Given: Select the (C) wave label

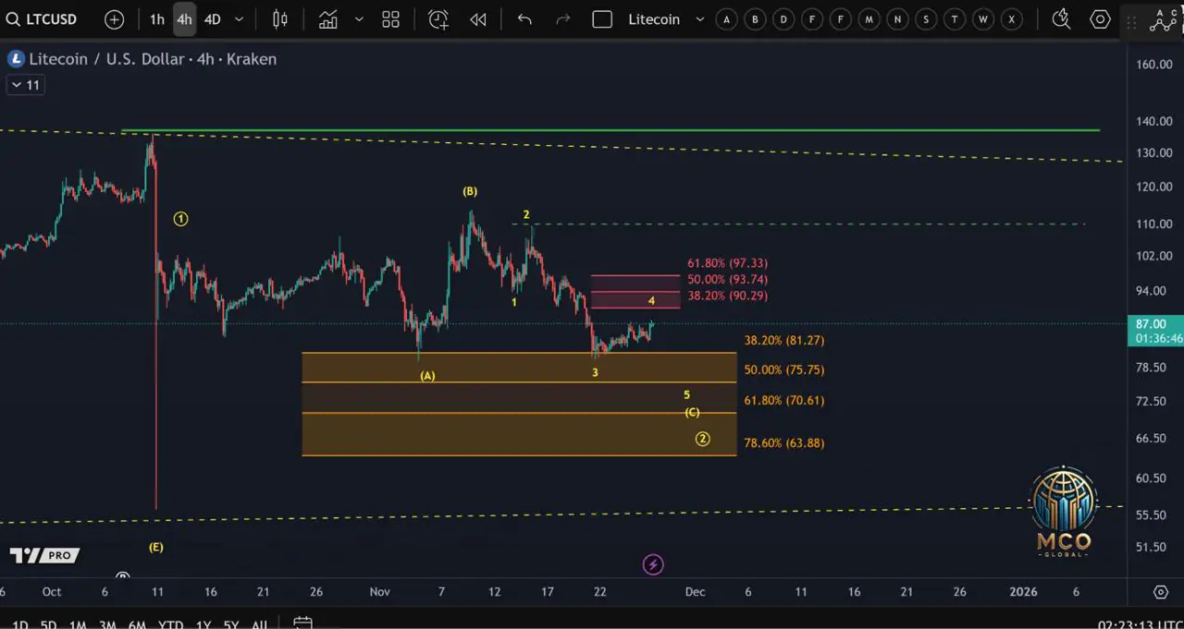Looking at the screenshot, I should click(692, 412).
